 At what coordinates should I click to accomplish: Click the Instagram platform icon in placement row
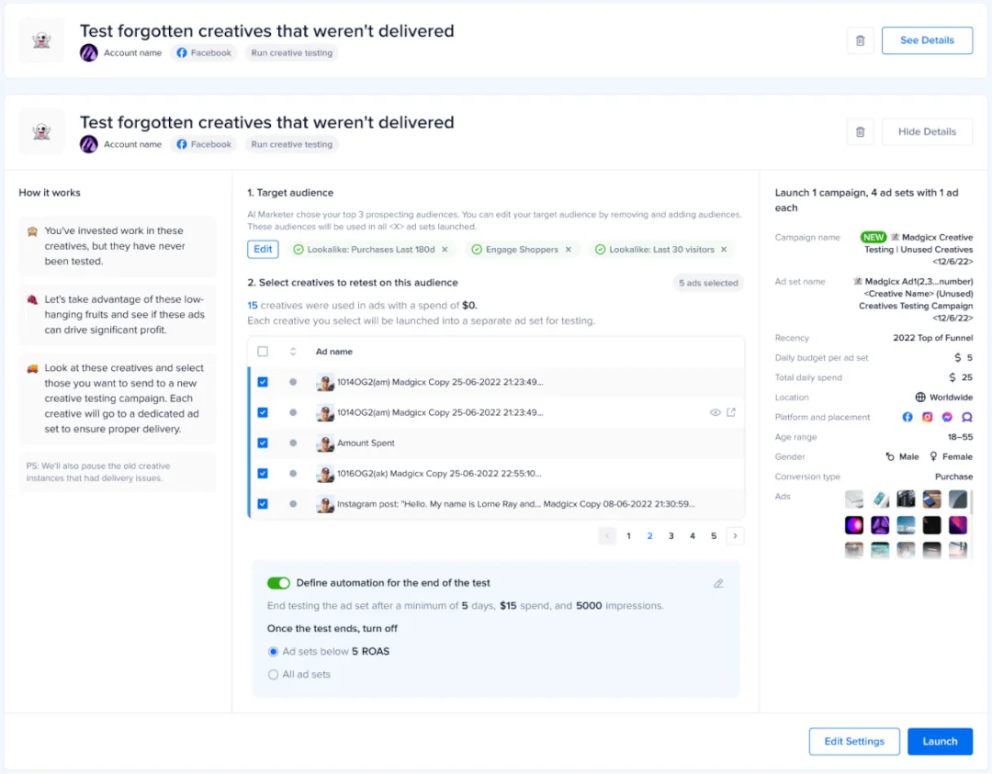927,417
